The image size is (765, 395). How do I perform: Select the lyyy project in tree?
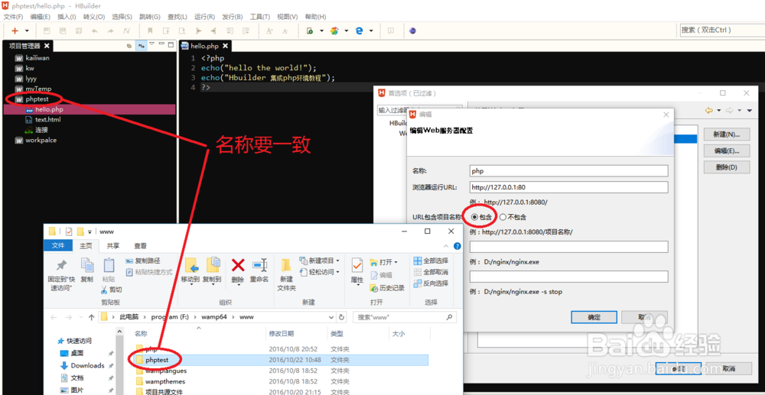(x=31, y=79)
